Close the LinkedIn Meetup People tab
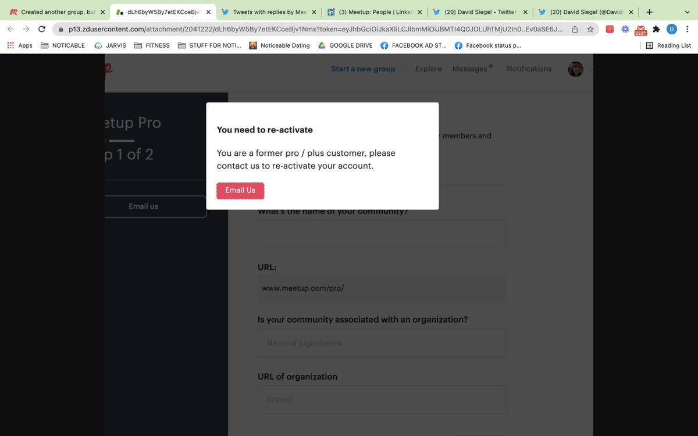The width and height of the screenshot is (698, 436). [420, 12]
